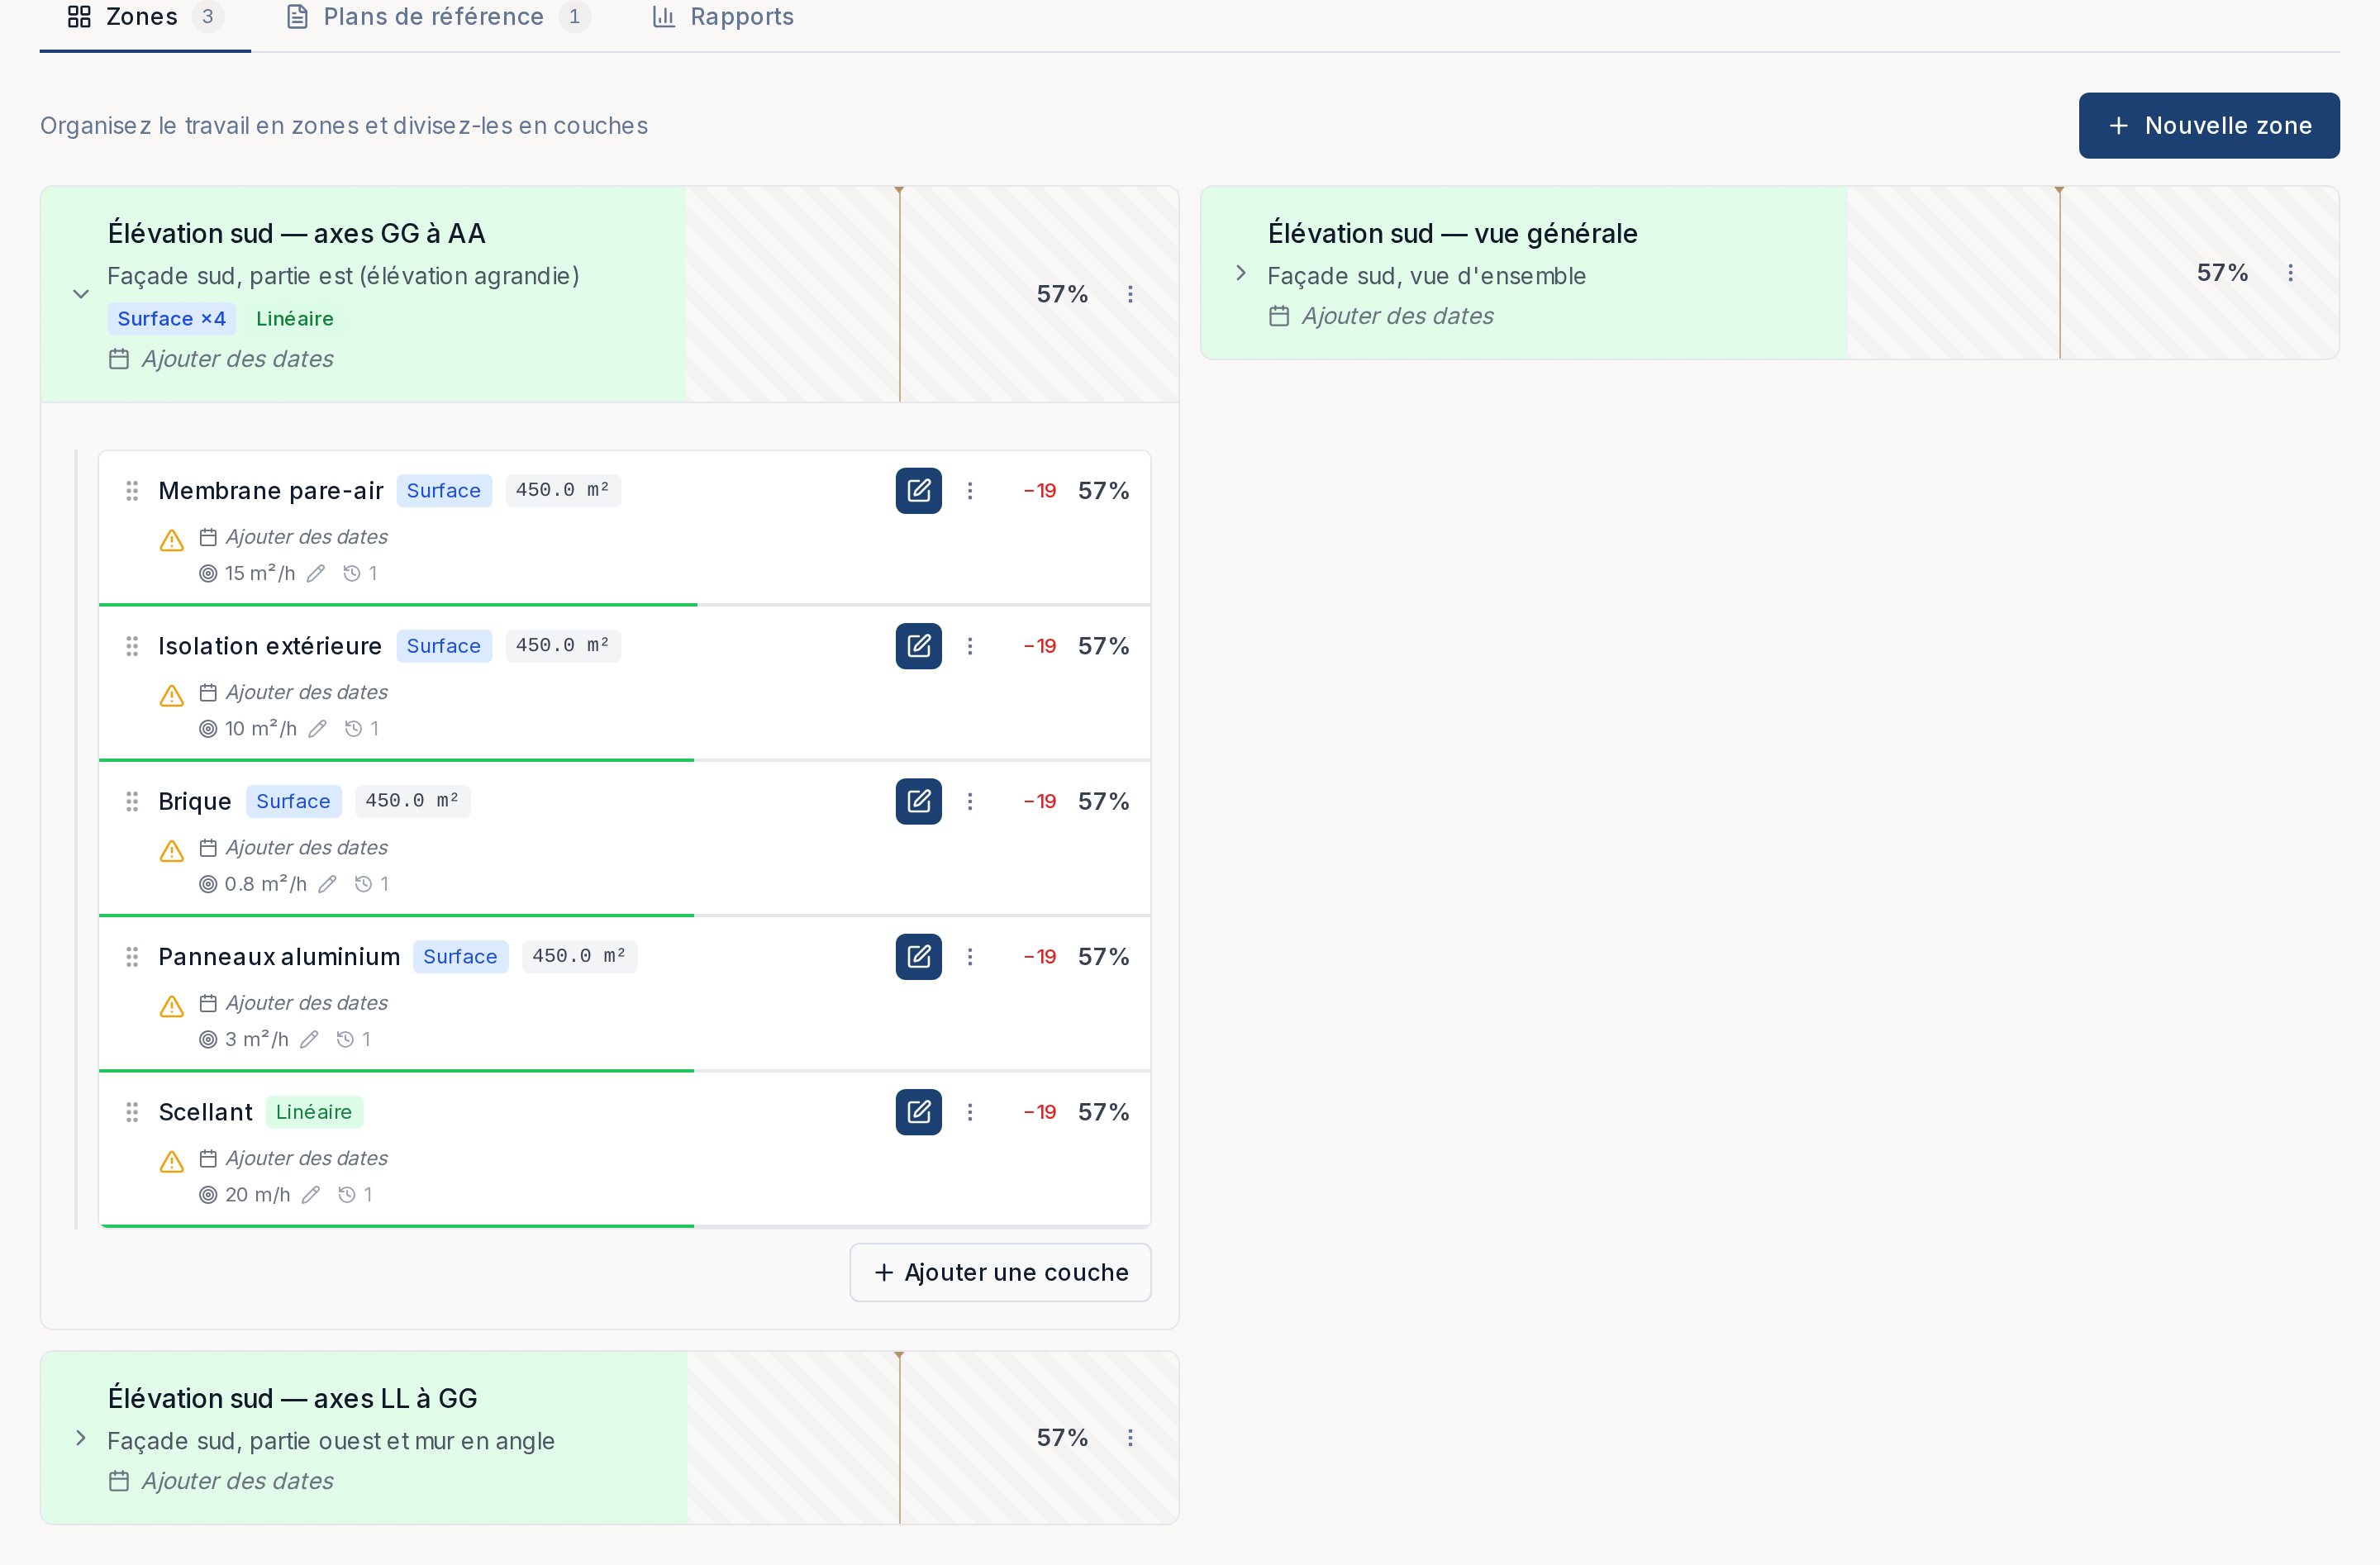Add dates for Scellant layer
Viewport: 2380px width, 1565px height.
tap(293, 1158)
